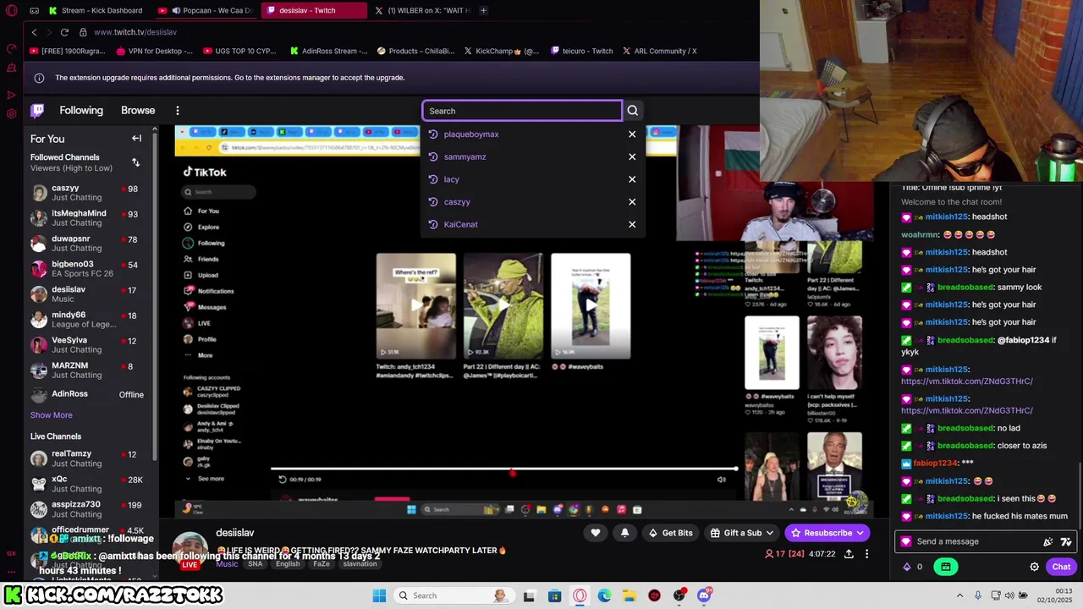Remove plaqueboymax from search history

(632, 134)
